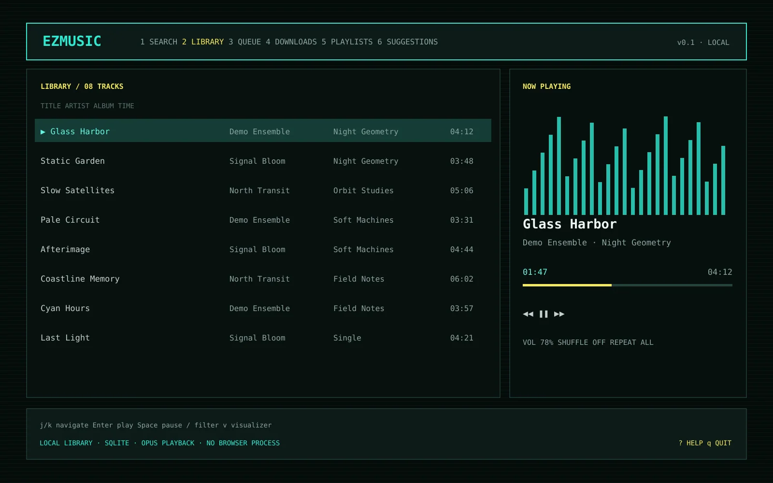Click the Glass Harbor title in Now Playing
This screenshot has height=483, width=773.
tap(570, 224)
